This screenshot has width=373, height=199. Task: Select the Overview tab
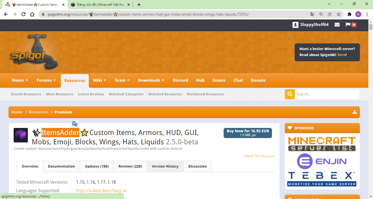[30, 166]
